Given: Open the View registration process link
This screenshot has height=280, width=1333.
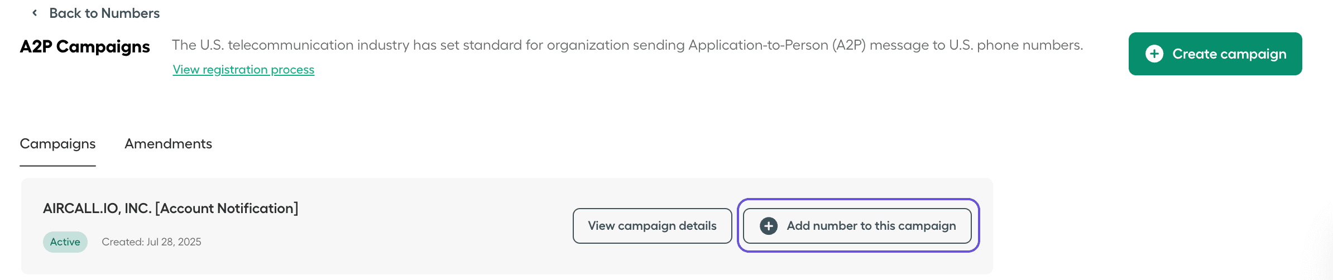Looking at the screenshot, I should click(x=243, y=70).
